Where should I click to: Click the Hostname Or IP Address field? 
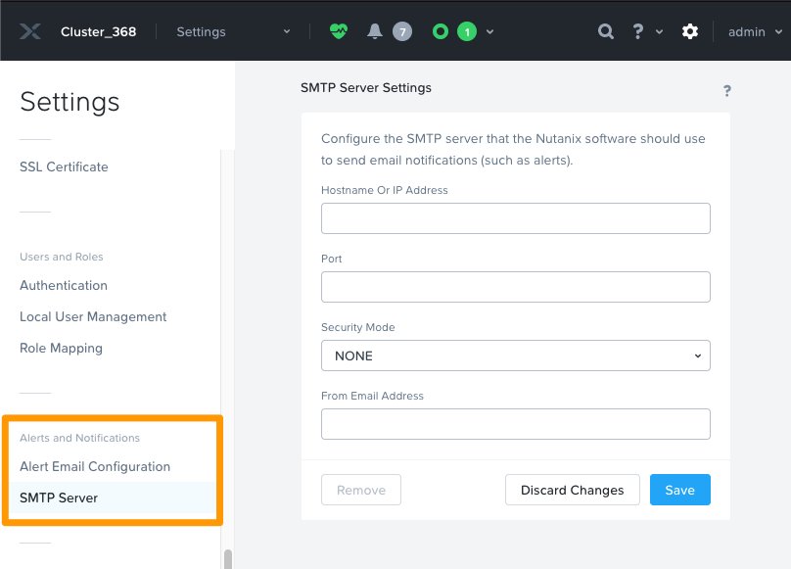coord(515,217)
